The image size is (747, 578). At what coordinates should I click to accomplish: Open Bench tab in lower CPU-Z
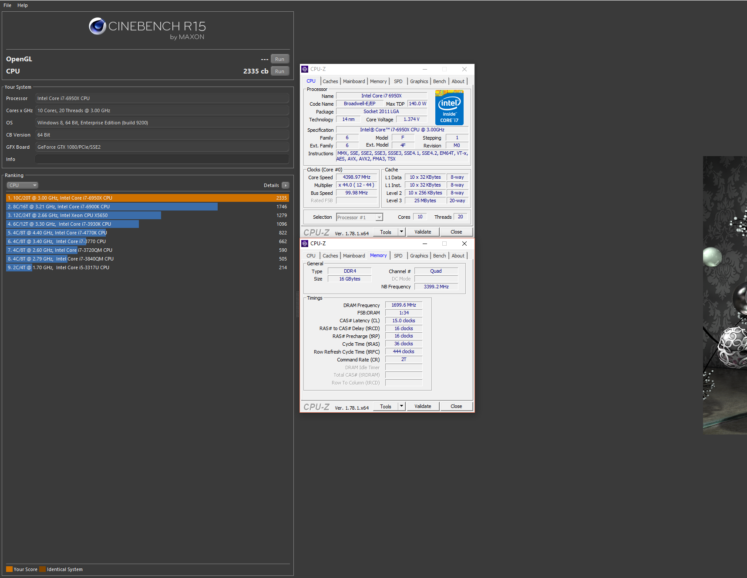[440, 256]
